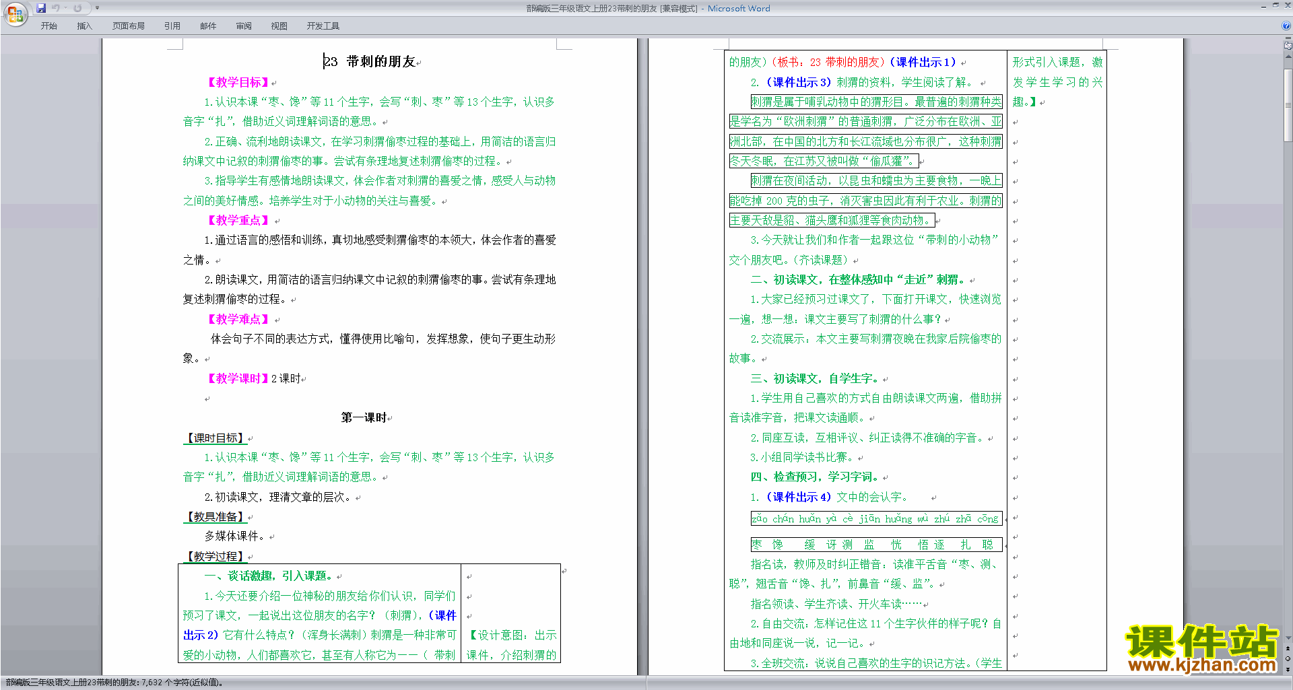Screen dimensions: 1293x690
Task: Click the title 23 带刺的朋友
Action: coord(369,61)
